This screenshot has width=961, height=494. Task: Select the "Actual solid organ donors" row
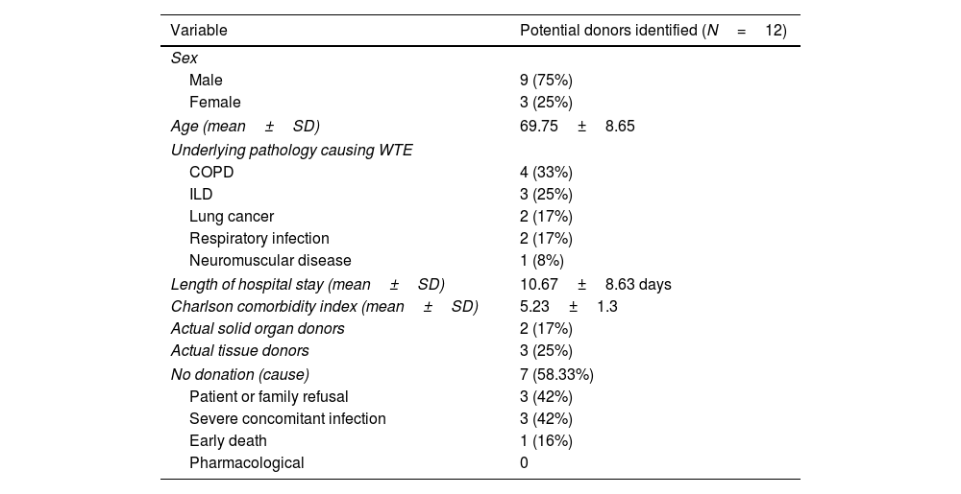click(257, 329)
